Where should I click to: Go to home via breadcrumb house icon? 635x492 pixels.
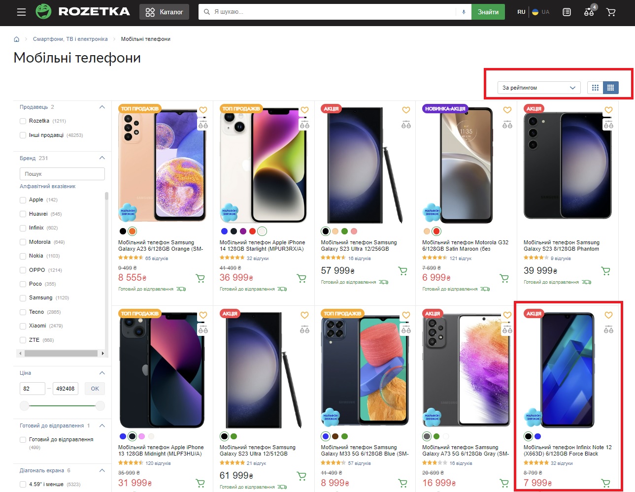pos(16,39)
